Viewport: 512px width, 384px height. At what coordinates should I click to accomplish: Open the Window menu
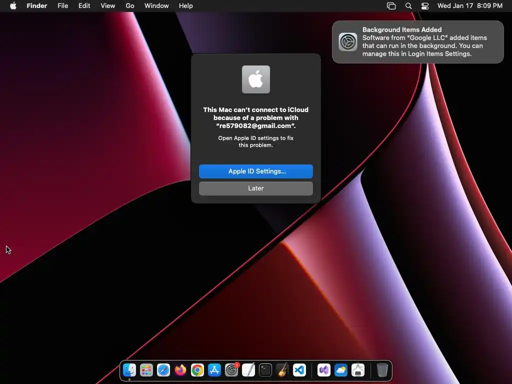(x=156, y=6)
